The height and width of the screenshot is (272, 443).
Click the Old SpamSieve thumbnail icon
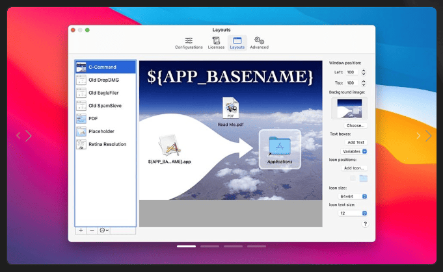[x=81, y=106]
